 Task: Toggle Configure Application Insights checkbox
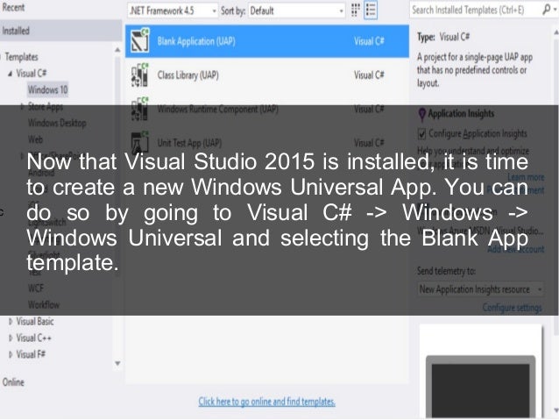click(421, 134)
